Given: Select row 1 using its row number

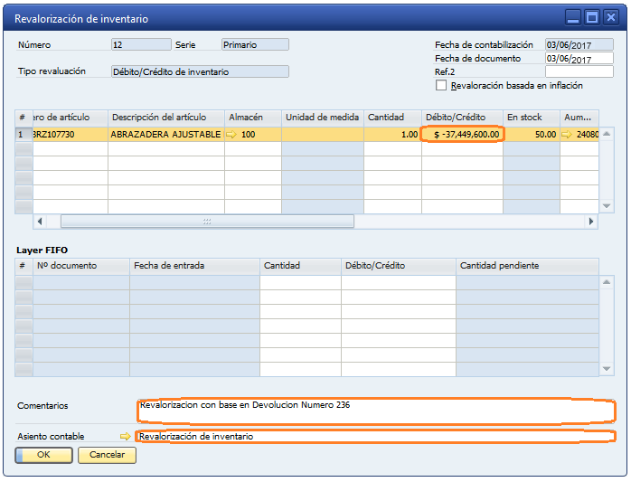Looking at the screenshot, I should [23, 134].
